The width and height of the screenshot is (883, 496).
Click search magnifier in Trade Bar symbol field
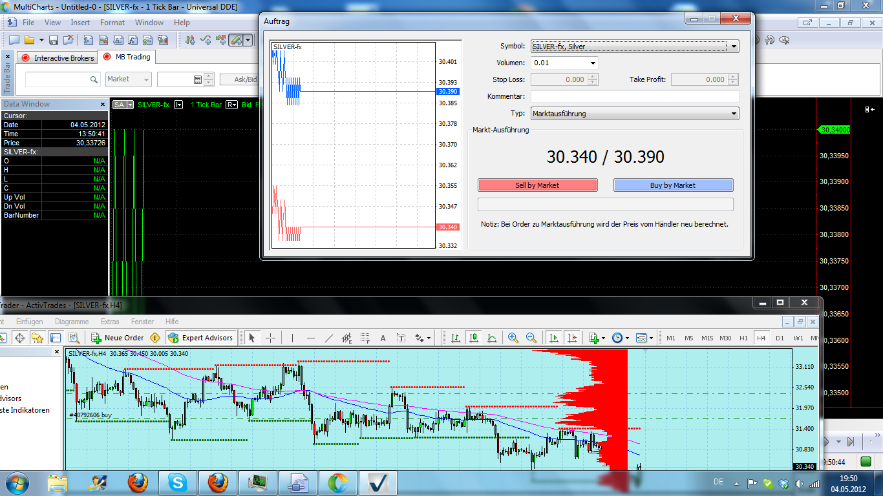coord(92,79)
